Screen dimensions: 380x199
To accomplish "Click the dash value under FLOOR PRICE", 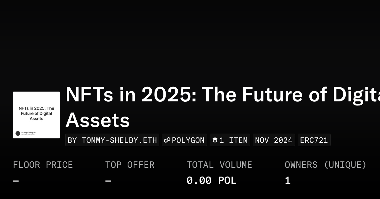I will 16,181.
